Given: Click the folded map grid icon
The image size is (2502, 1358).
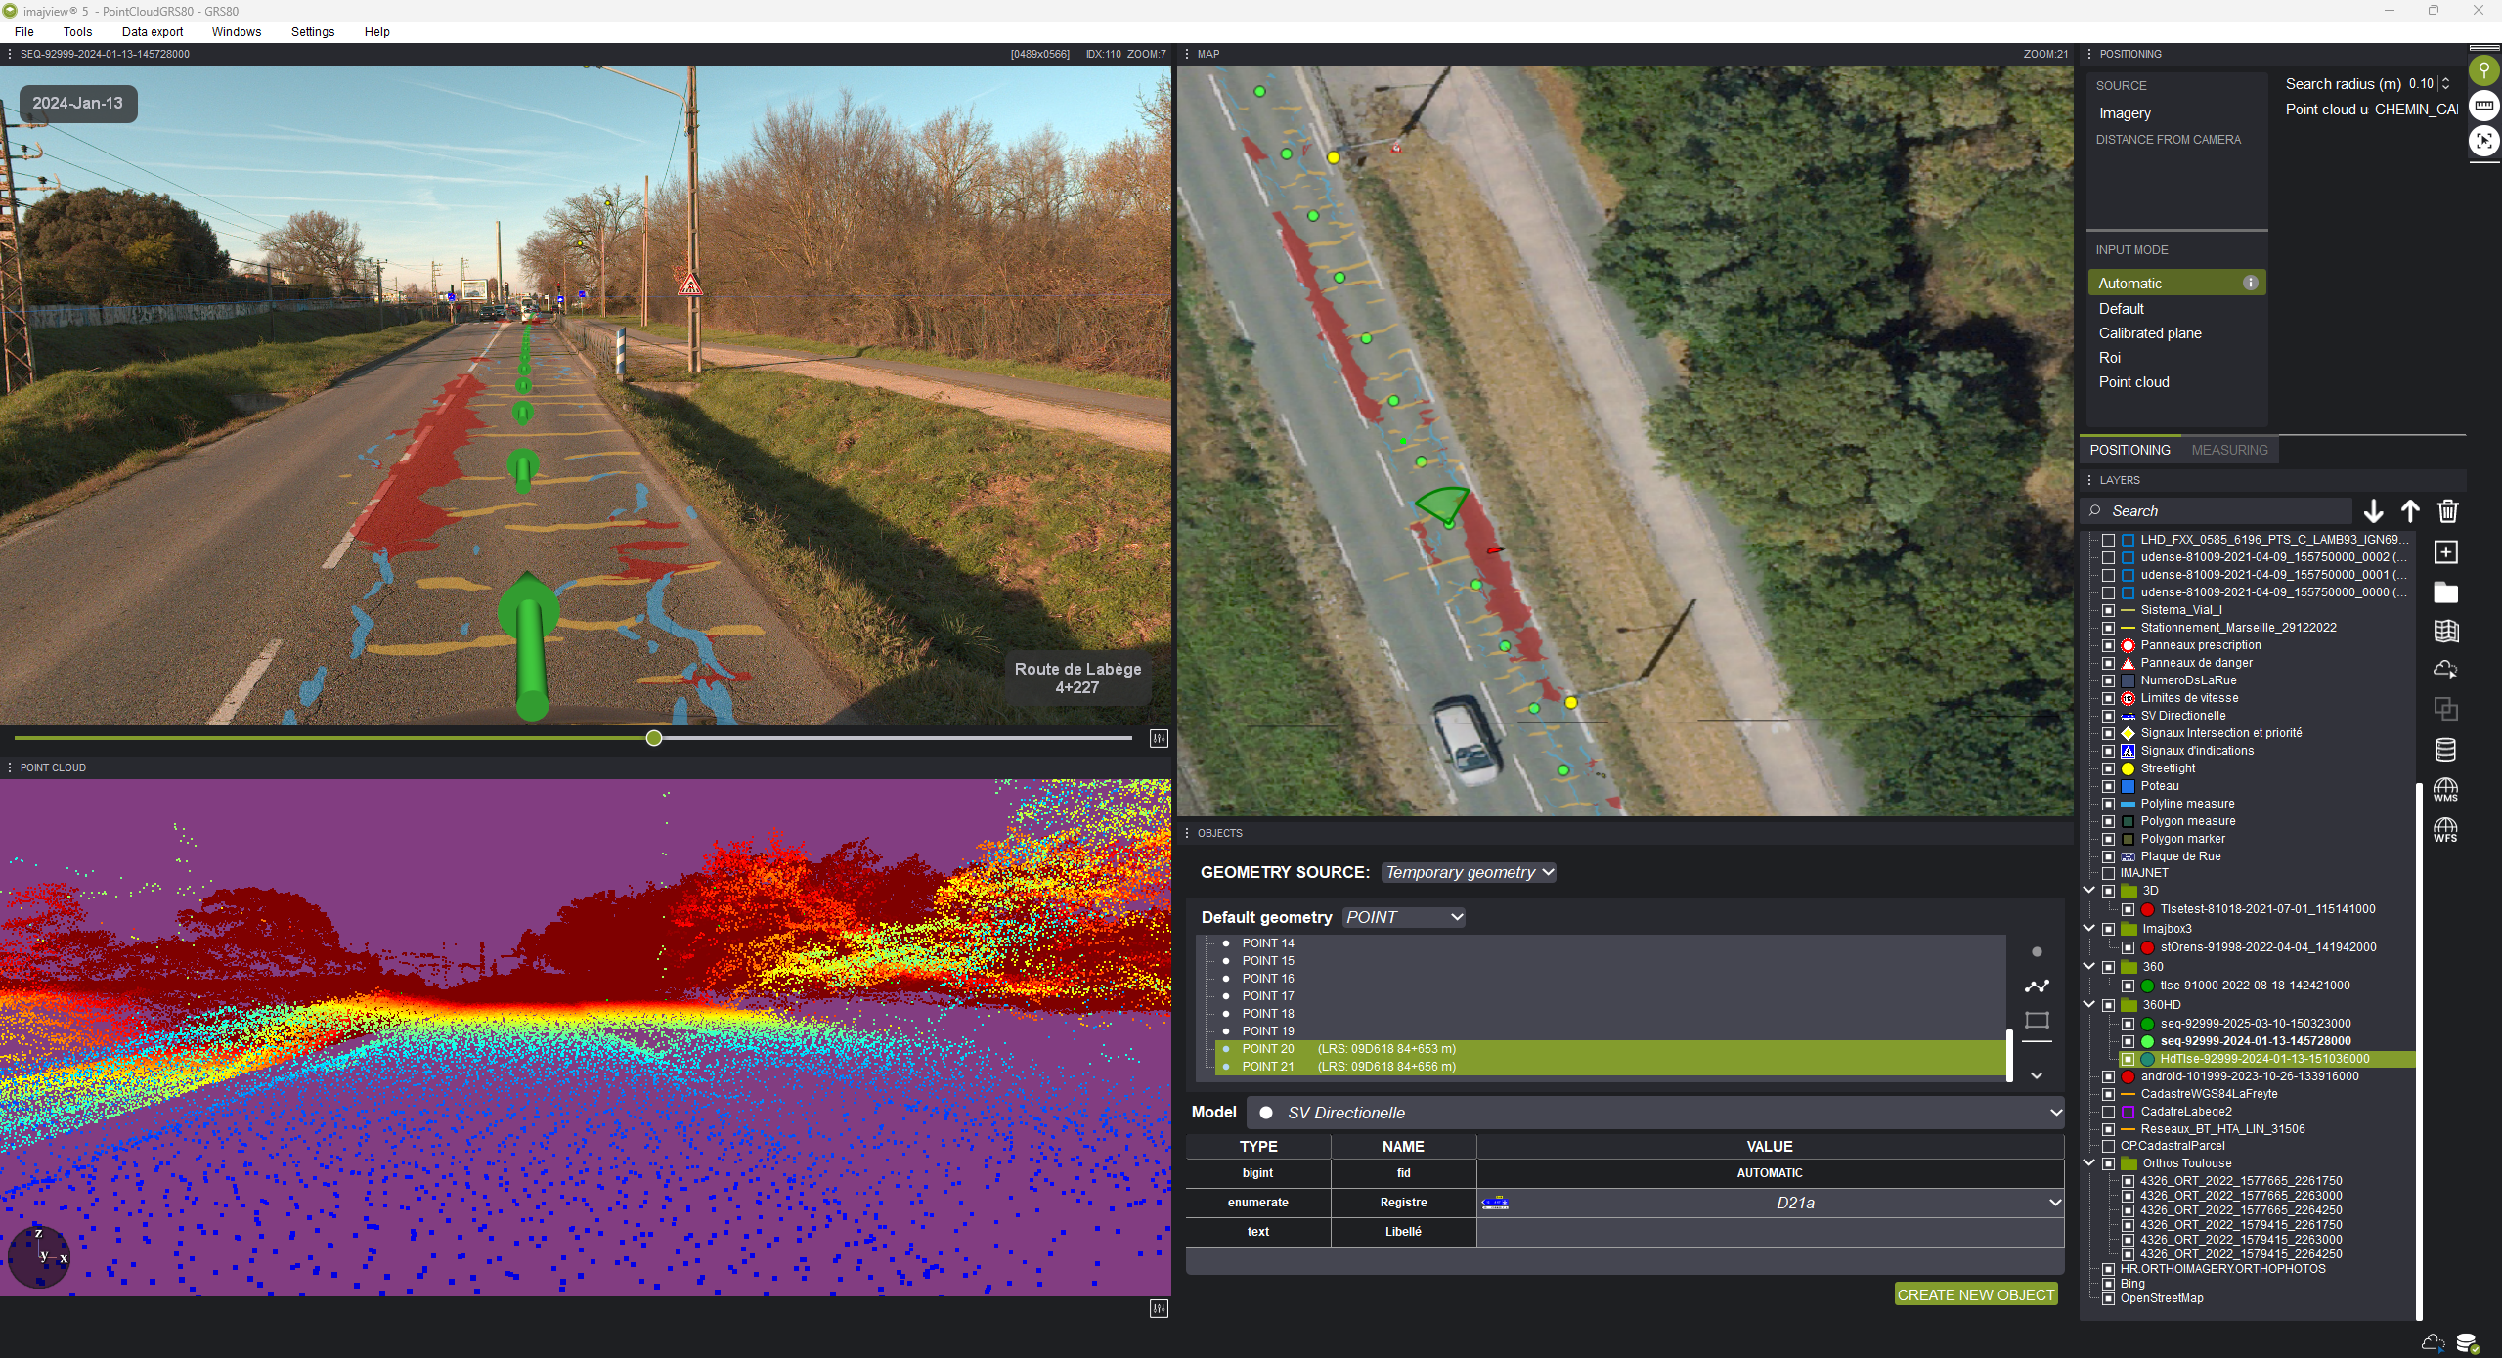Looking at the screenshot, I should pos(2445,631).
